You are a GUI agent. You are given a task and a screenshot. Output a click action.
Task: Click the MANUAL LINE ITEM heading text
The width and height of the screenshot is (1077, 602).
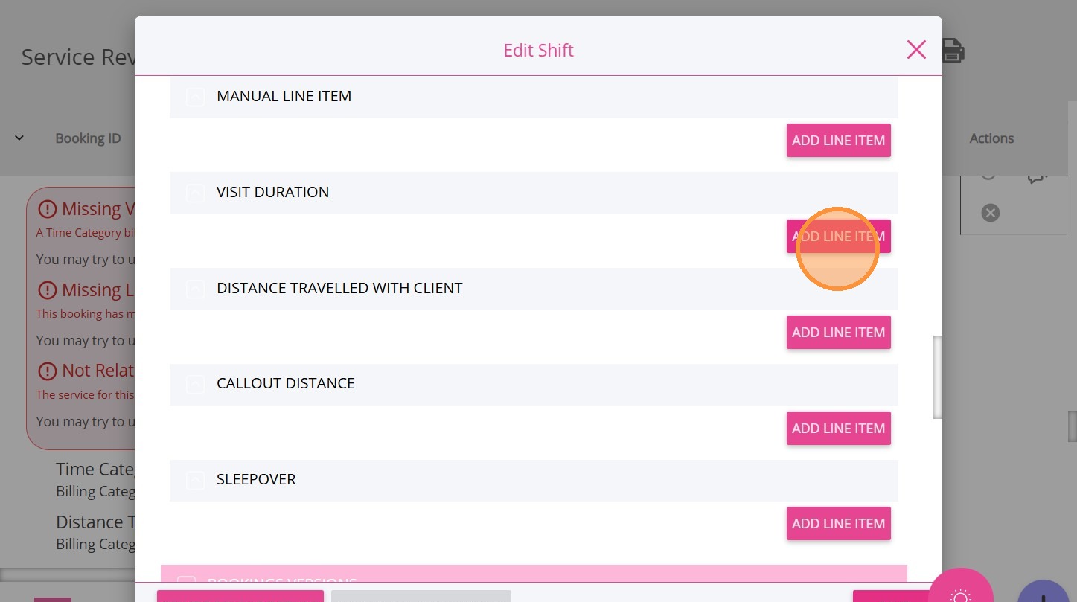click(284, 96)
